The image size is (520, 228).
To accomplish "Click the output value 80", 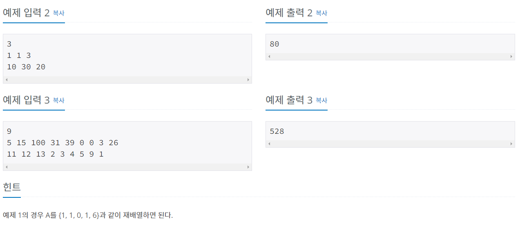I will point(275,44).
